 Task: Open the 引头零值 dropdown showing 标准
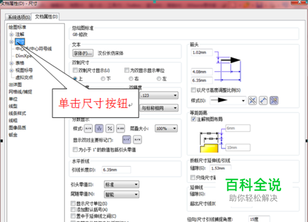(121, 184)
